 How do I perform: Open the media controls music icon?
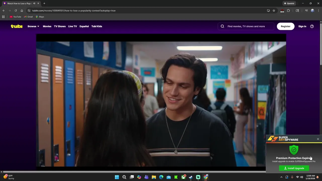pos(306,11)
